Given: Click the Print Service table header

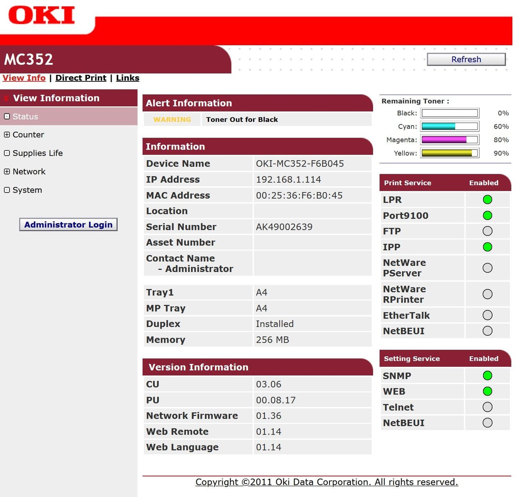Looking at the screenshot, I should pyautogui.click(x=445, y=183).
